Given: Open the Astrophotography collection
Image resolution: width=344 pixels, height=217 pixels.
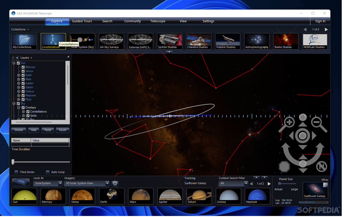Looking at the screenshot, I should pos(257,41).
